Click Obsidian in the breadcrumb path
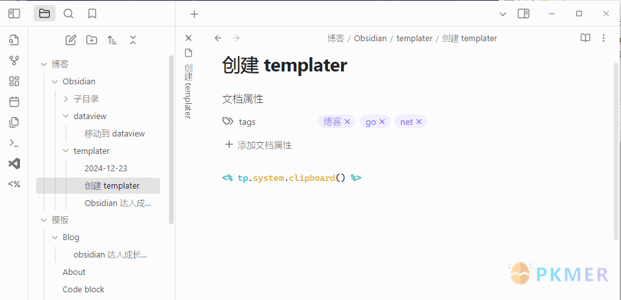The height and width of the screenshot is (300, 621). (x=371, y=38)
